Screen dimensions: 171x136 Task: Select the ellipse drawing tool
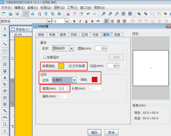tap(5, 58)
